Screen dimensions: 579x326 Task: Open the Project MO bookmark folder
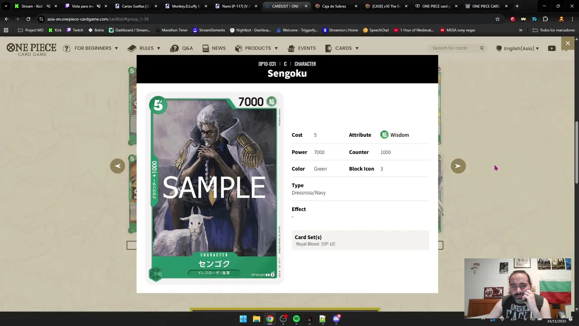point(31,30)
